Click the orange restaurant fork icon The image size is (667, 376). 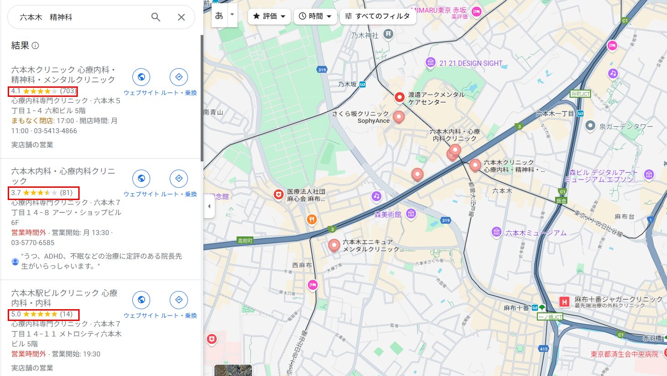pos(312,220)
